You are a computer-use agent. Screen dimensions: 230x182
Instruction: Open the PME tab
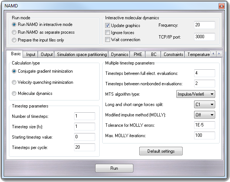pyautogui.click(x=138, y=54)
